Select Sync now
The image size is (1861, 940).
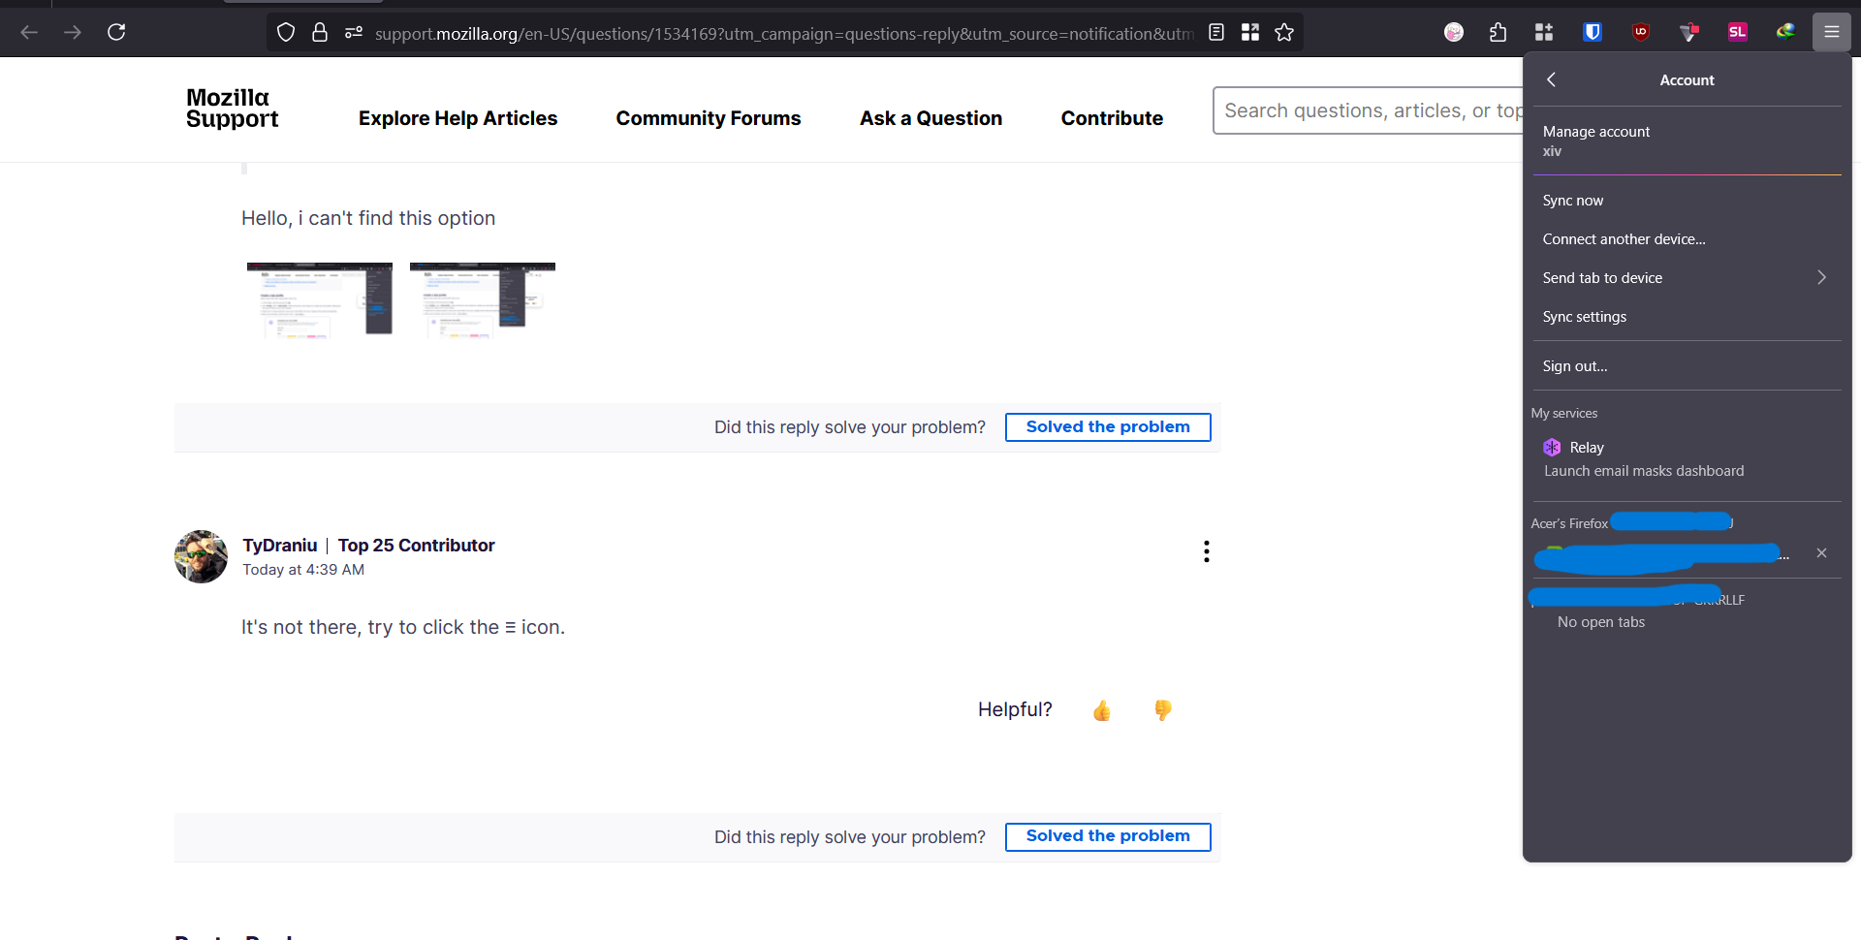[x=1688, y=201]
